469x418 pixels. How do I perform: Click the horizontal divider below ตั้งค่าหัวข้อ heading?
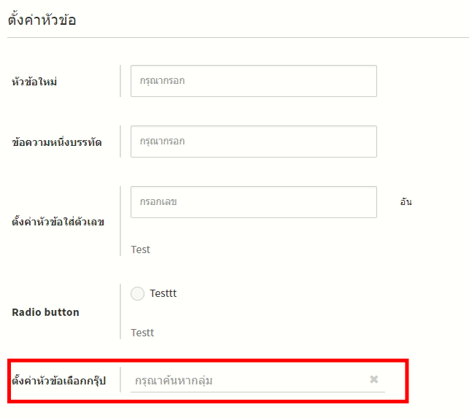234,37
